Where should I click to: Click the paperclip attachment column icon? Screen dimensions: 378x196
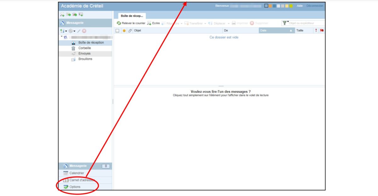[130, 31]
